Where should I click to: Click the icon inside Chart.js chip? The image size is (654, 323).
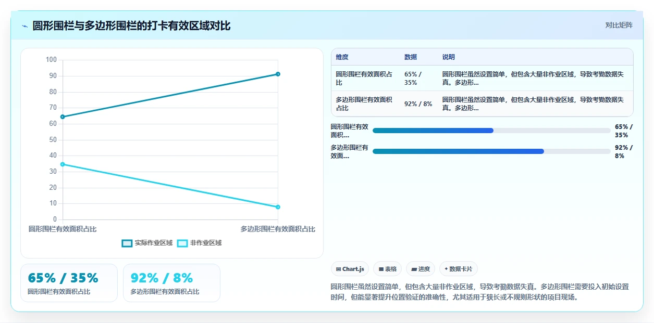(x=339, y=269)
